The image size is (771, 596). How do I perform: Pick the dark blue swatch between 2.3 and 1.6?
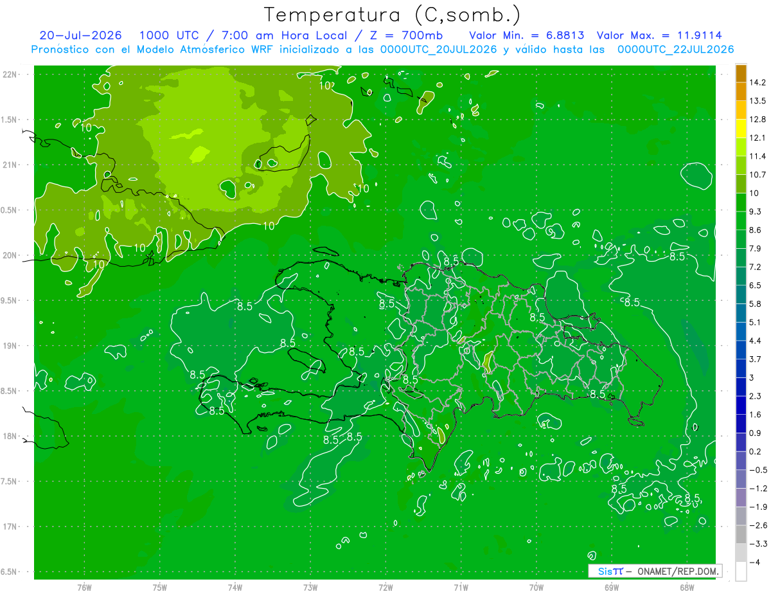(741, 405)
